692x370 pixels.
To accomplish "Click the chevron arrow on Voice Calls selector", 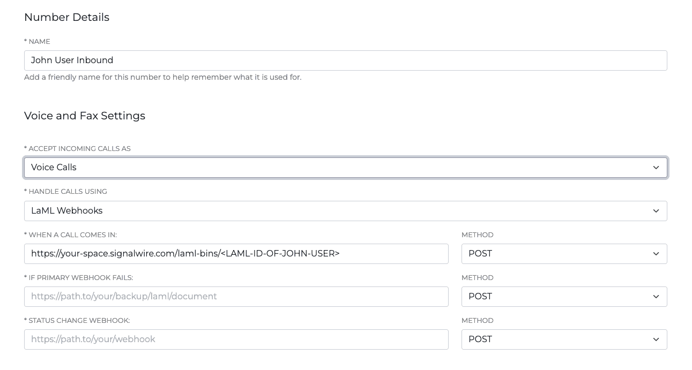I will [x=656, y=168].
